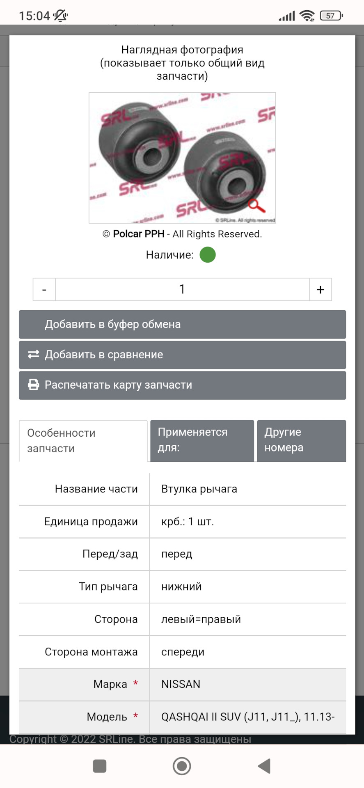
Task: Select the QASHQAI II SUV model value
Action: pos(247,717)
